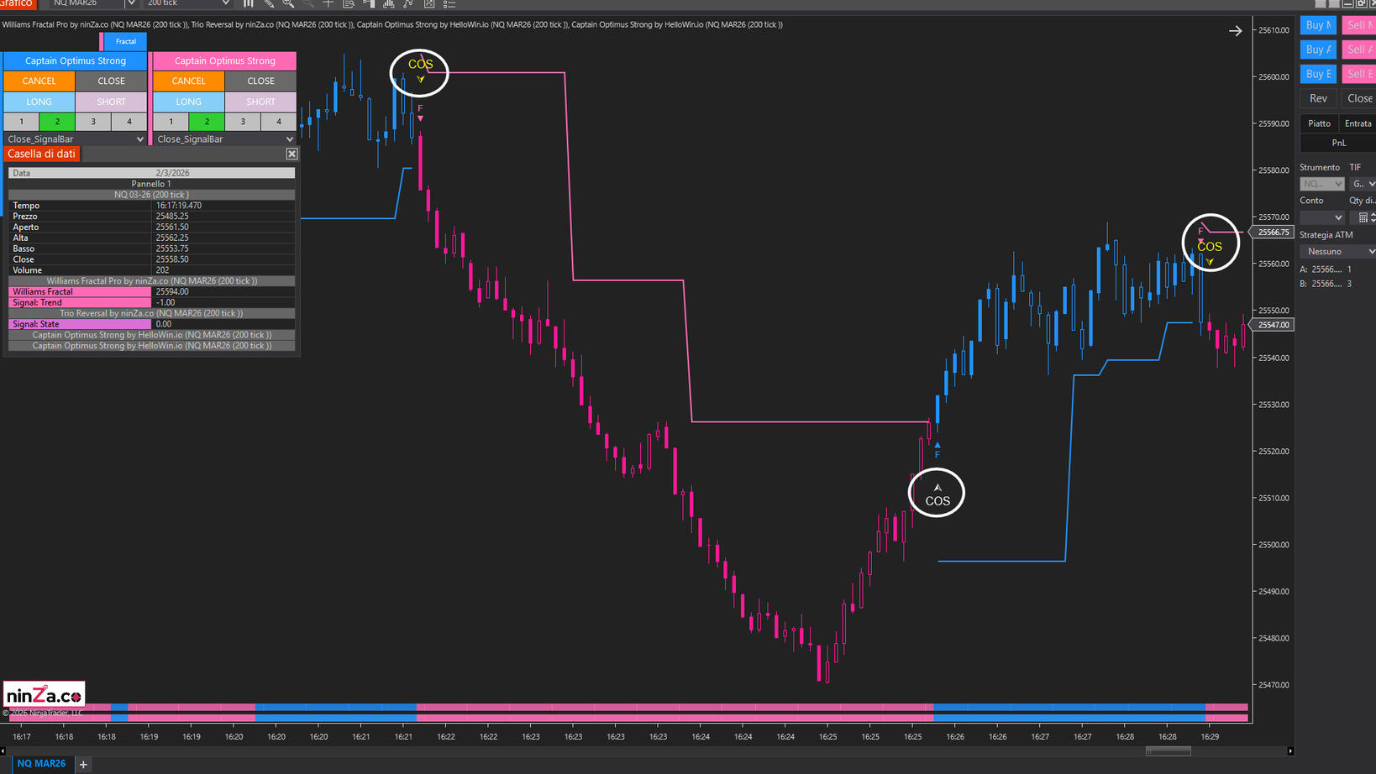Switch to the NQ MAR26 tab
This screenshot has height=774, width=1376.
pyautogui.click(x=40, y=763)
